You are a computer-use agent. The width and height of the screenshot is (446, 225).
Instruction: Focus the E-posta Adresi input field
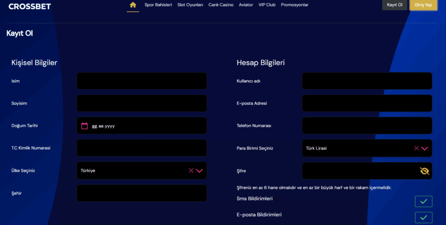(x=367, y=103)
